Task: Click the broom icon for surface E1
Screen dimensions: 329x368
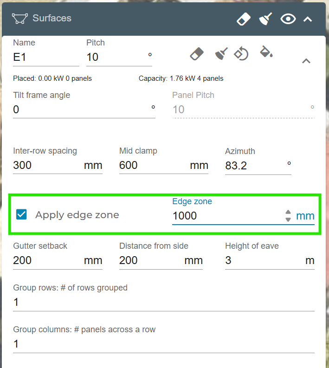Action: [x=221, y=53]
